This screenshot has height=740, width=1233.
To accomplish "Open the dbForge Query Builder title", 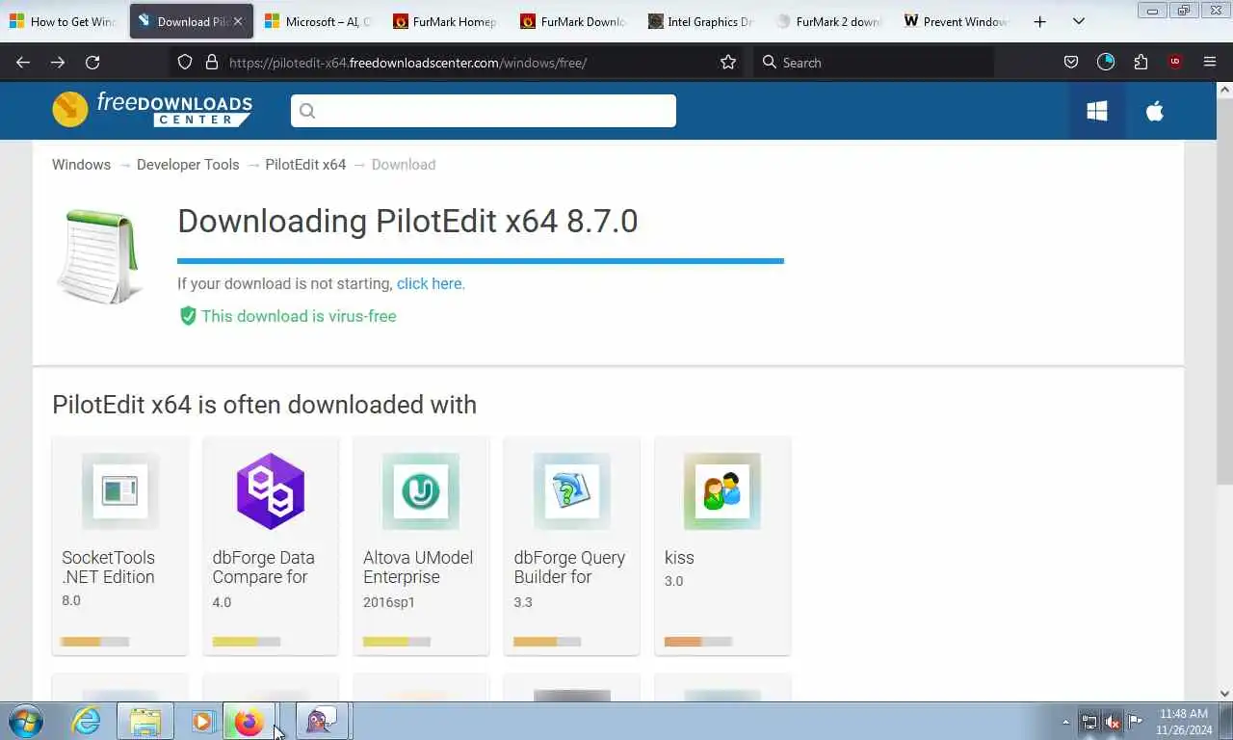I will 569,568.
